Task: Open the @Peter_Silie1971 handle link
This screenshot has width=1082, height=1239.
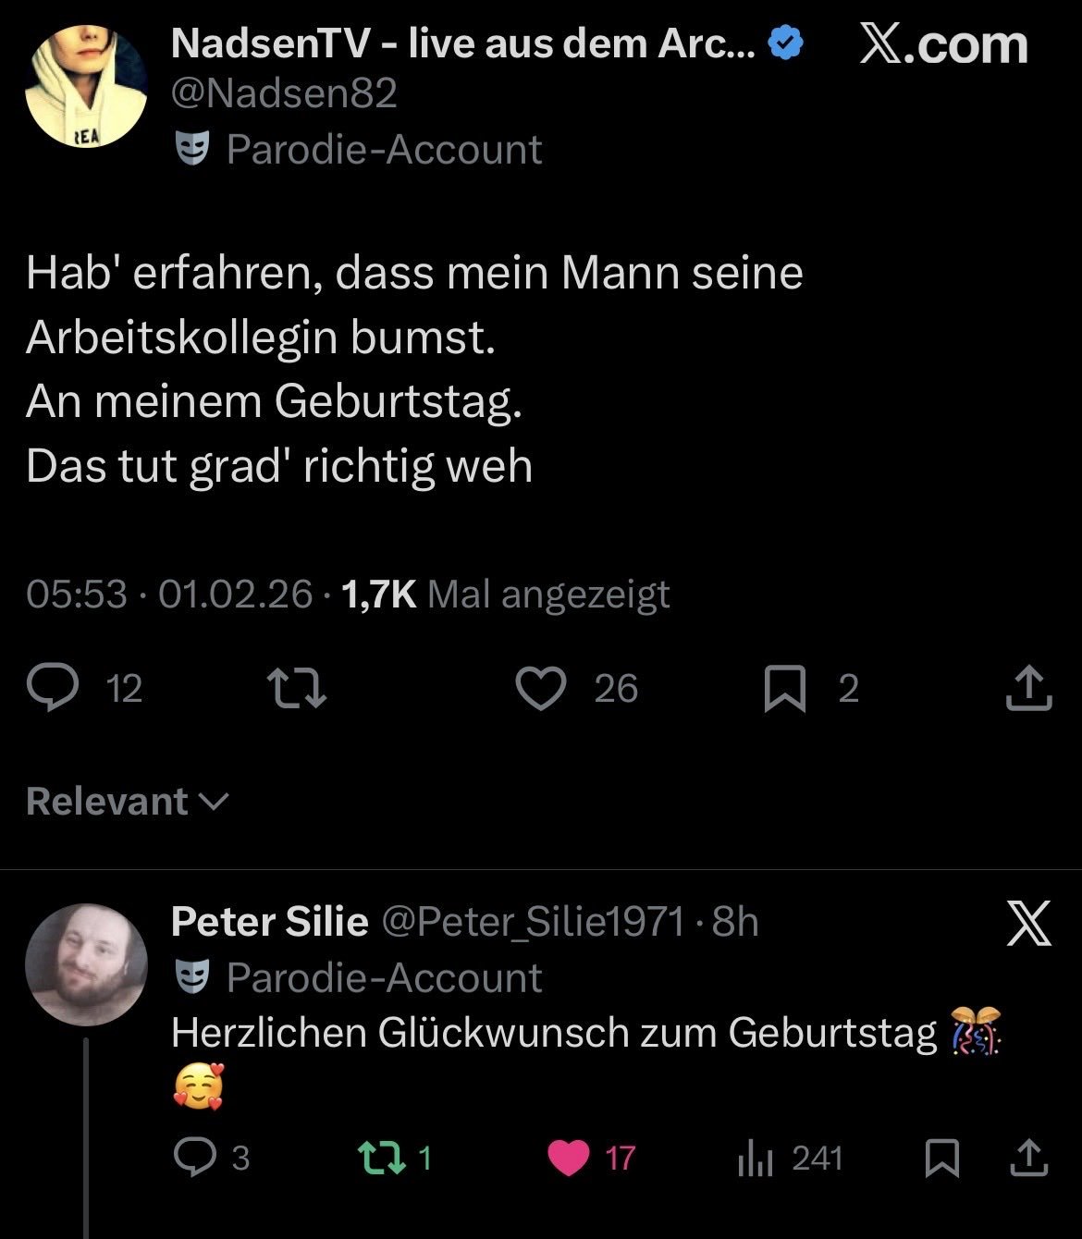Action: (x=532, y=922)
